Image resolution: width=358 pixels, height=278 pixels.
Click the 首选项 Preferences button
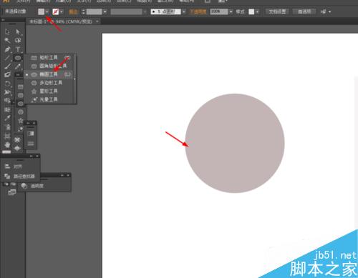coord(304,11)
